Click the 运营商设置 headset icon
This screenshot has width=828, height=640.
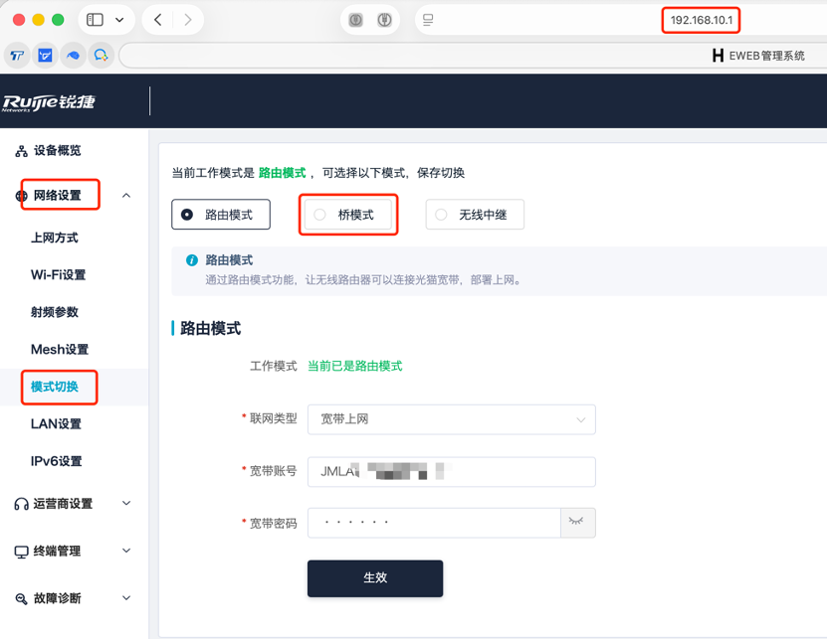click(21, 504)
